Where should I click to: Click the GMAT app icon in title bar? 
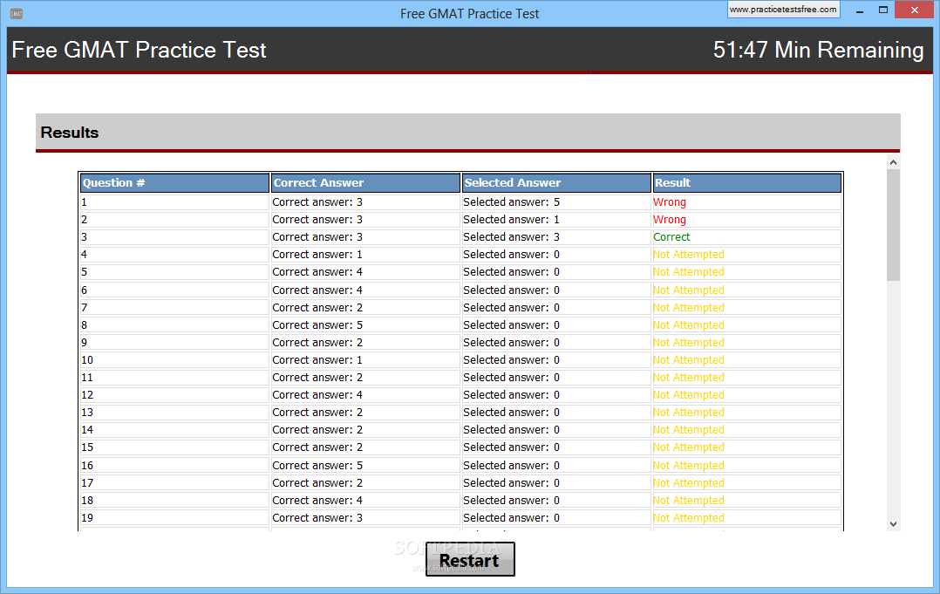tap(17, 13)
